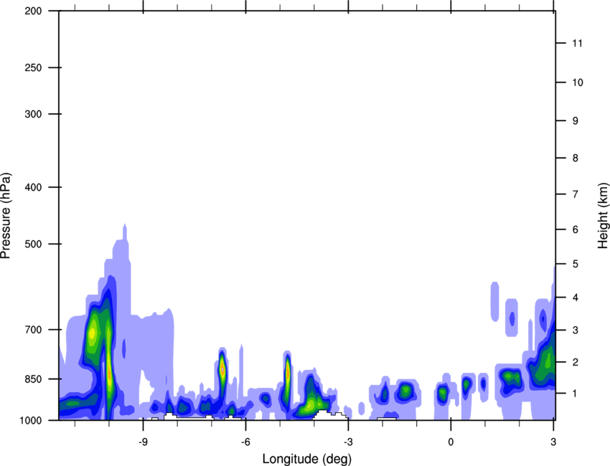Select the 850 pressure tick label
This screenshot has height=466, width=610.
[x=33, y=379]
